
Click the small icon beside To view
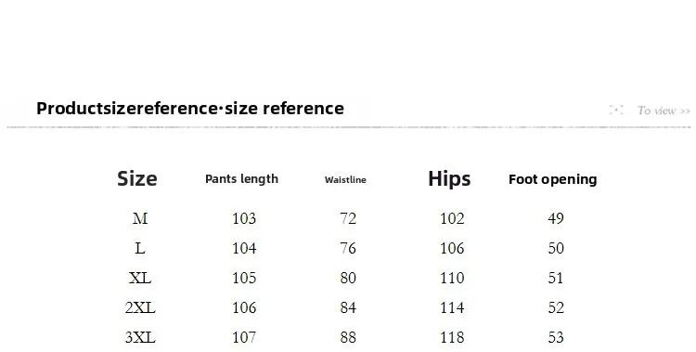click(616, 110)
